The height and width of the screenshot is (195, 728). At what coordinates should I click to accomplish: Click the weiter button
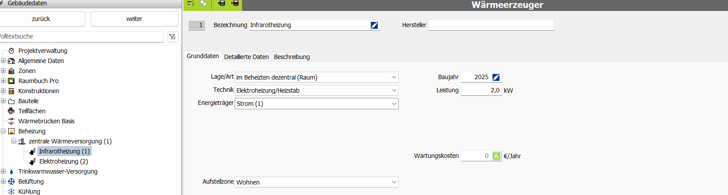(134, 19)
